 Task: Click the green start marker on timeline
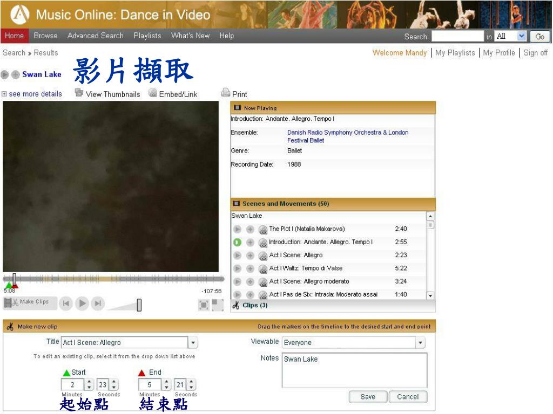(9, 286)
